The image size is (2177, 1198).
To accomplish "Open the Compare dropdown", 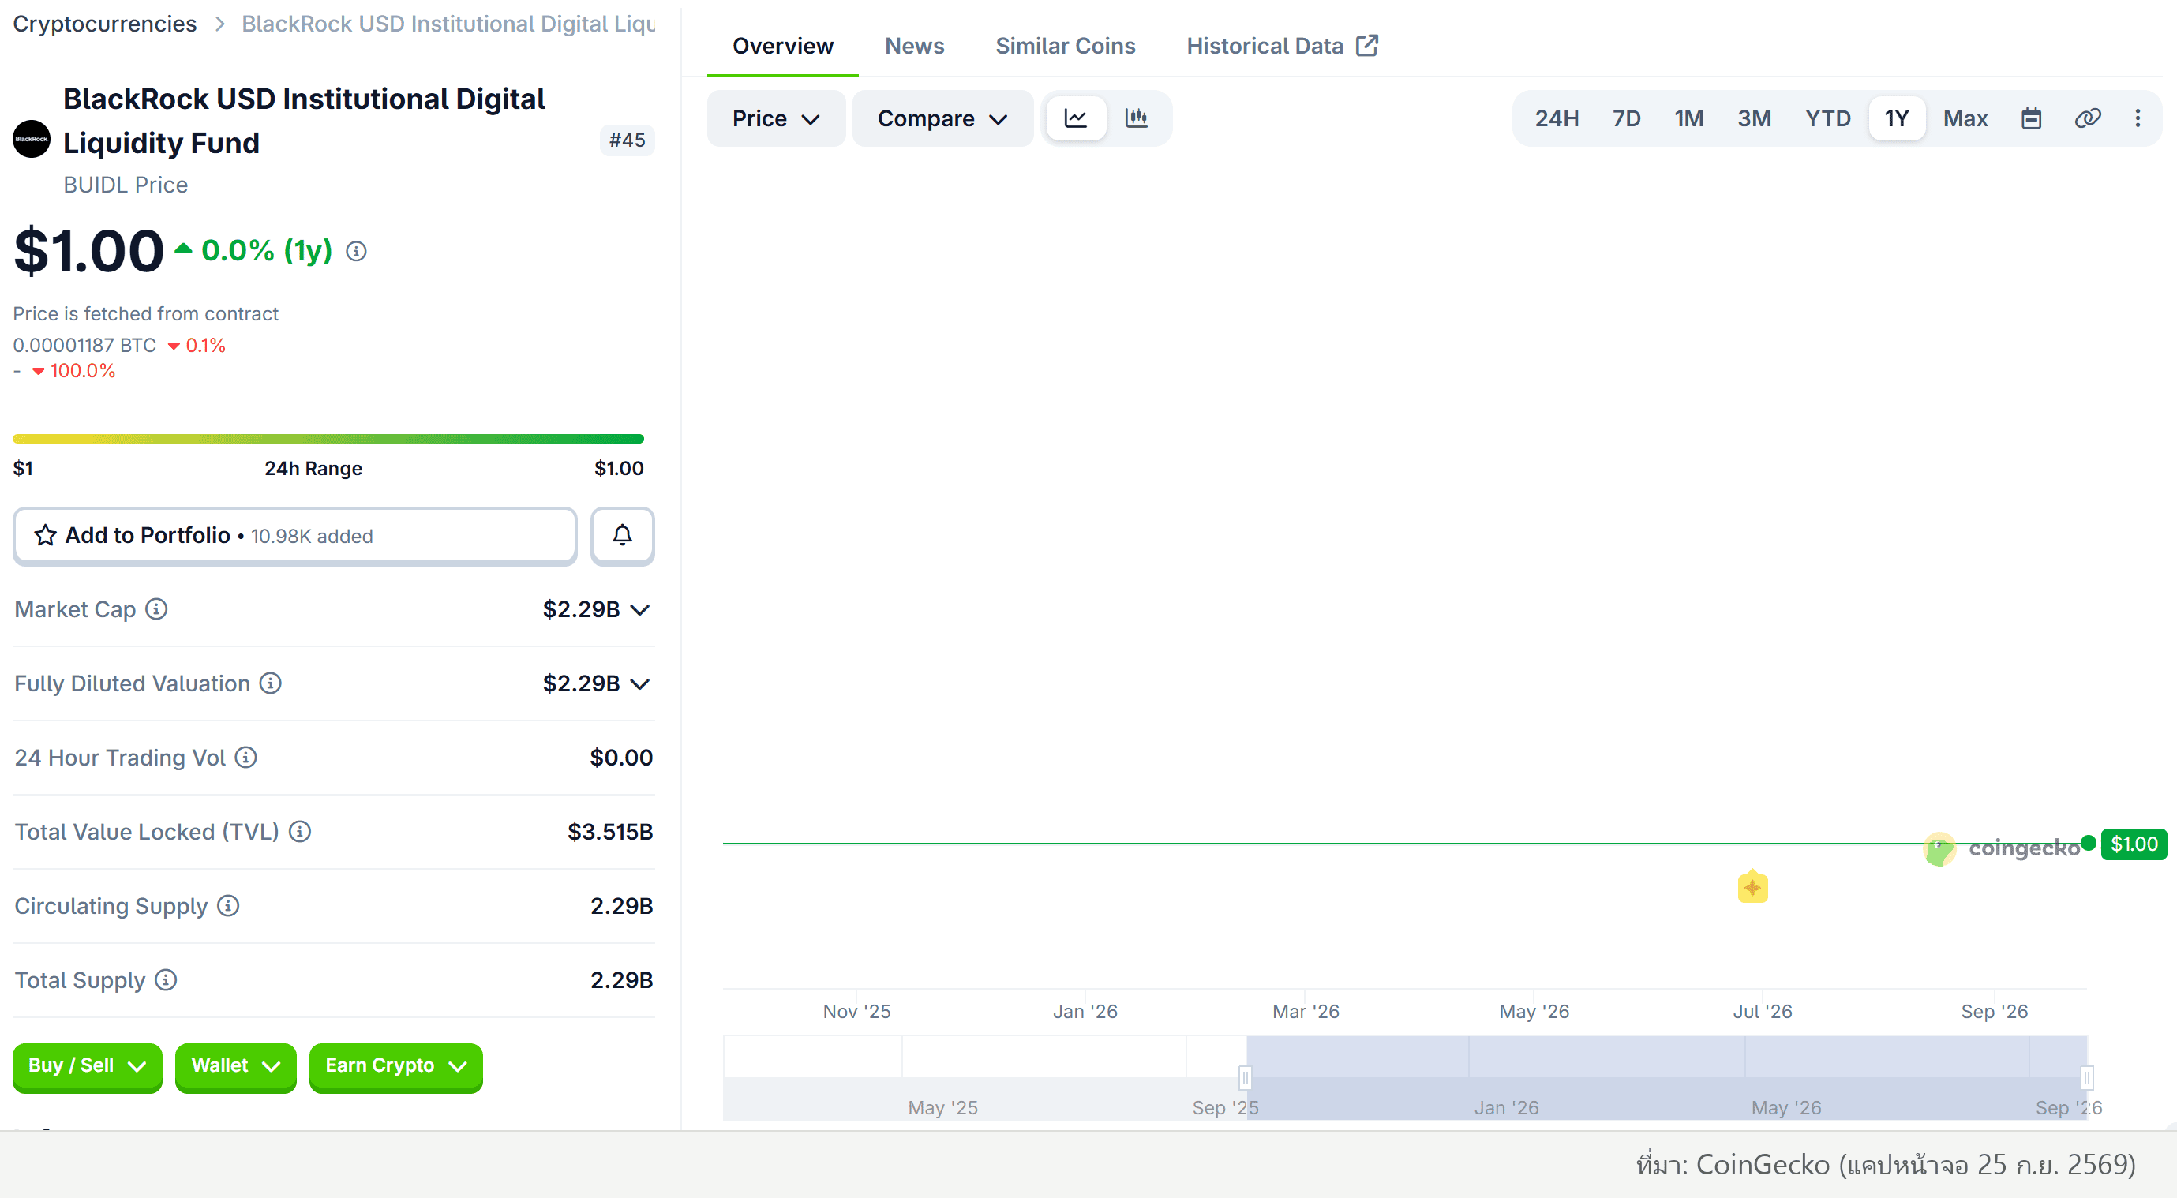I will (942, 118).
